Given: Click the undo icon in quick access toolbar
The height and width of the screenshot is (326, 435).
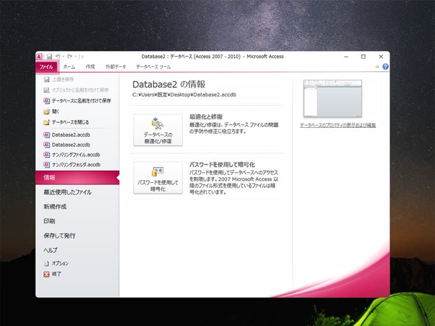Looking at the screenshot, I should coord(57,56).
